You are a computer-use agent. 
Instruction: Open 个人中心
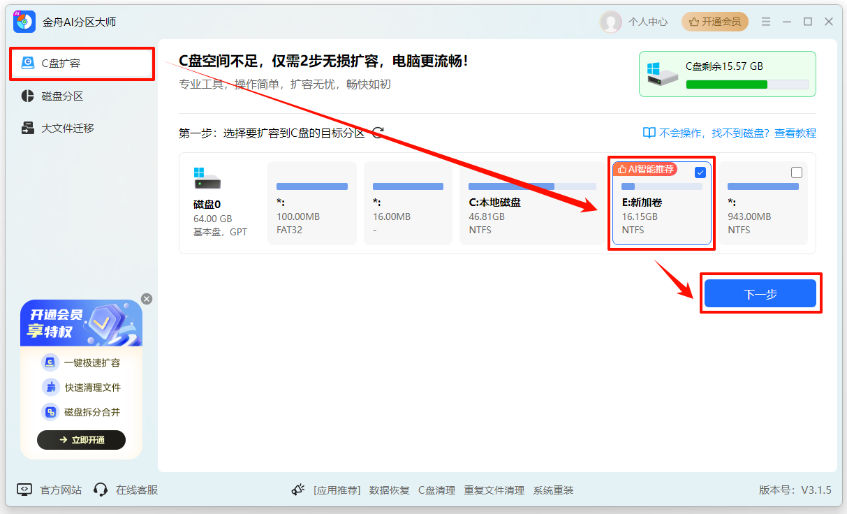648,22
